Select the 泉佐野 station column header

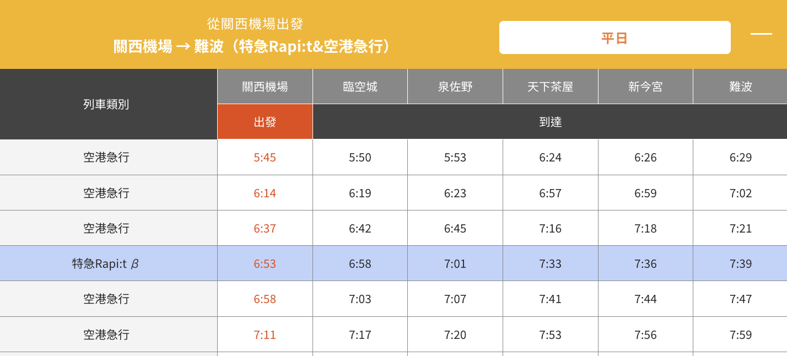[455, 86]
